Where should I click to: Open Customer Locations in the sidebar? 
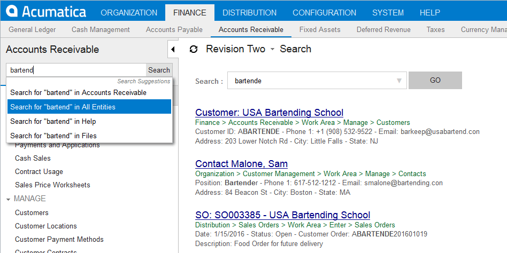pyautogui.click(x=45, y=226)
